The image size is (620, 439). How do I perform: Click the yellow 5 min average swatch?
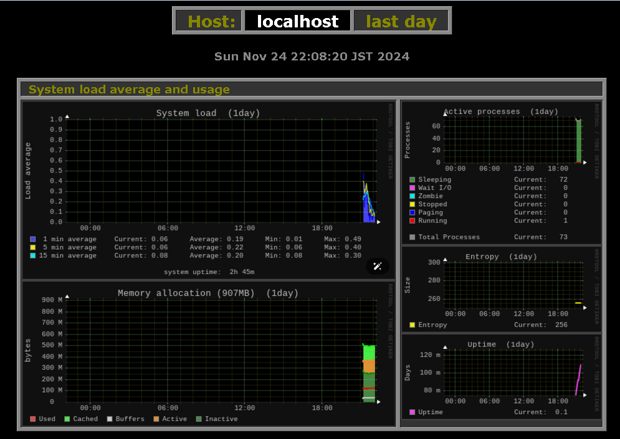point(33,247)
